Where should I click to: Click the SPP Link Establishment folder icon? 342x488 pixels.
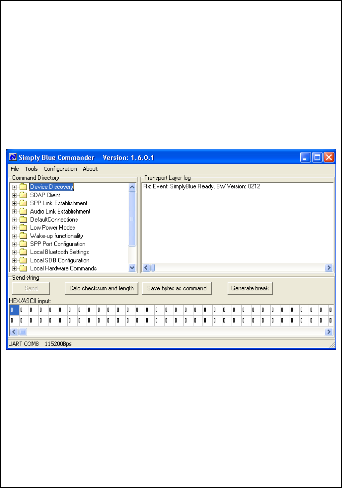pos(23,203)
